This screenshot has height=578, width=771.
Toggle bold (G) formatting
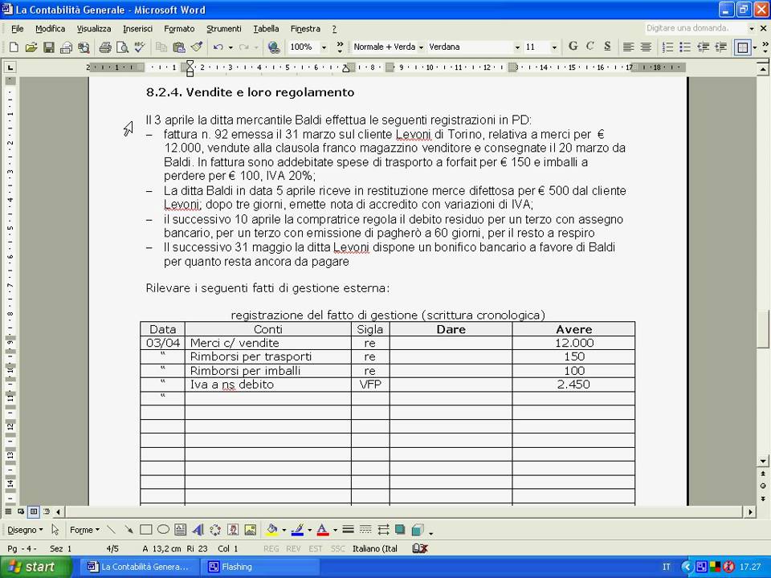(573, 47)
